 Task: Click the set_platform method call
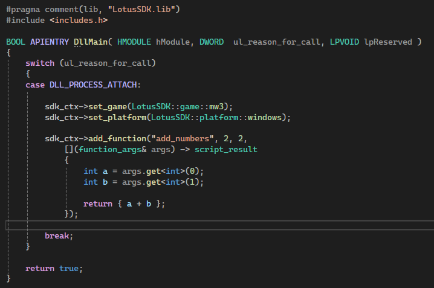[x=117, y=118]
